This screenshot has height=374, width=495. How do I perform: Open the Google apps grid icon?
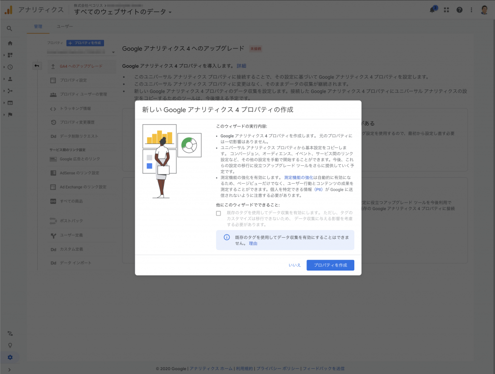click(446, 10)
